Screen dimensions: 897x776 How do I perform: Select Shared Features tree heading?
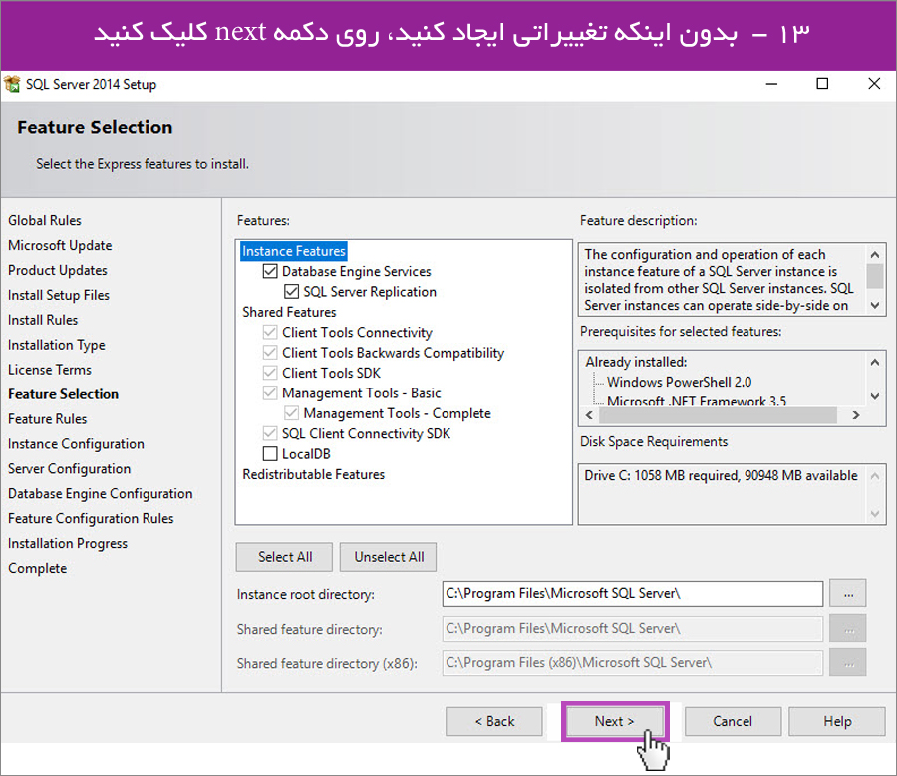click(289, 312)
